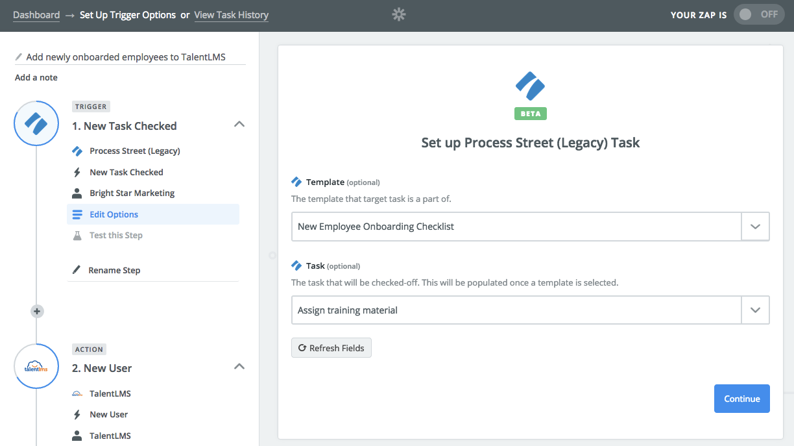This screenshot has width=794, height=446.
Task: Click flask icon next to Test this Step
Action: 77,235
